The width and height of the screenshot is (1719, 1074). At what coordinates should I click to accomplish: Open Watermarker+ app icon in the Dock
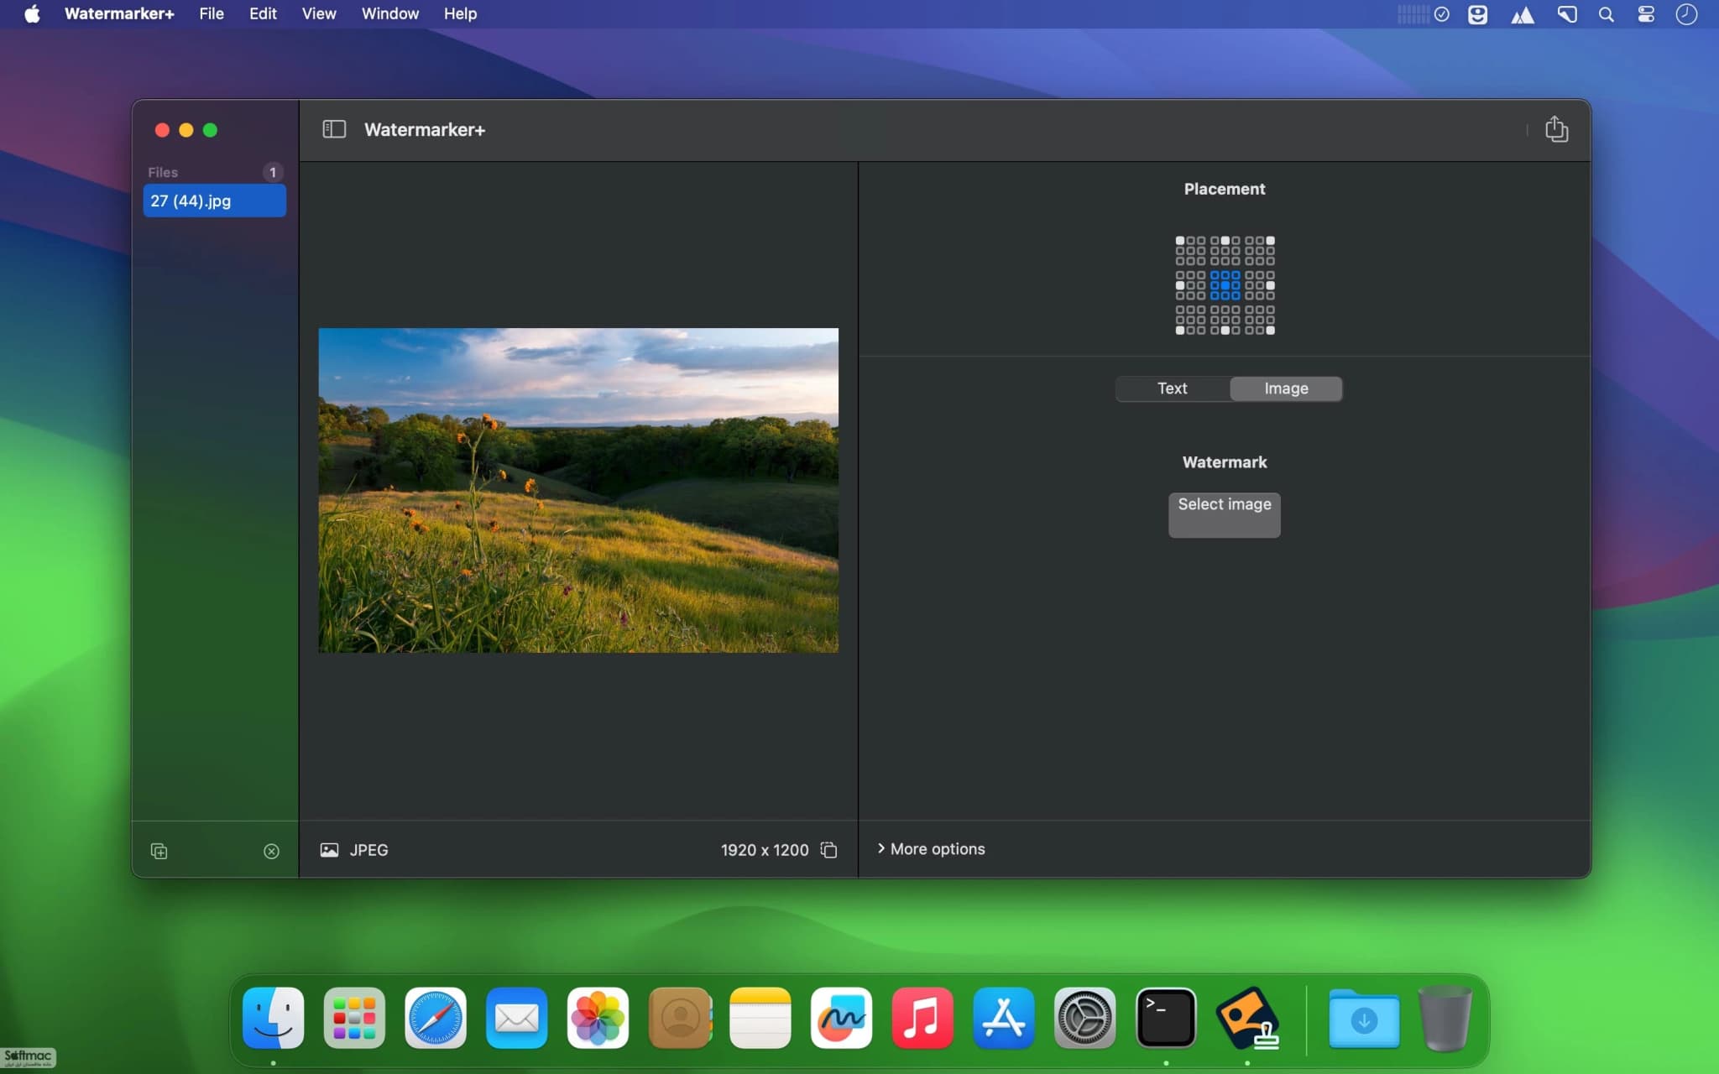click(x=1247, y=1018)
